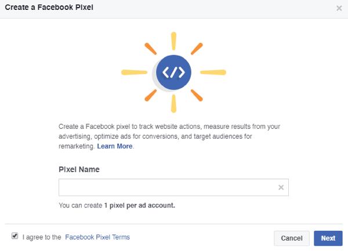Click the 'I agree to the' checkbox label
The height and width of the screenshot is (251, 348).
pos(42,237)
